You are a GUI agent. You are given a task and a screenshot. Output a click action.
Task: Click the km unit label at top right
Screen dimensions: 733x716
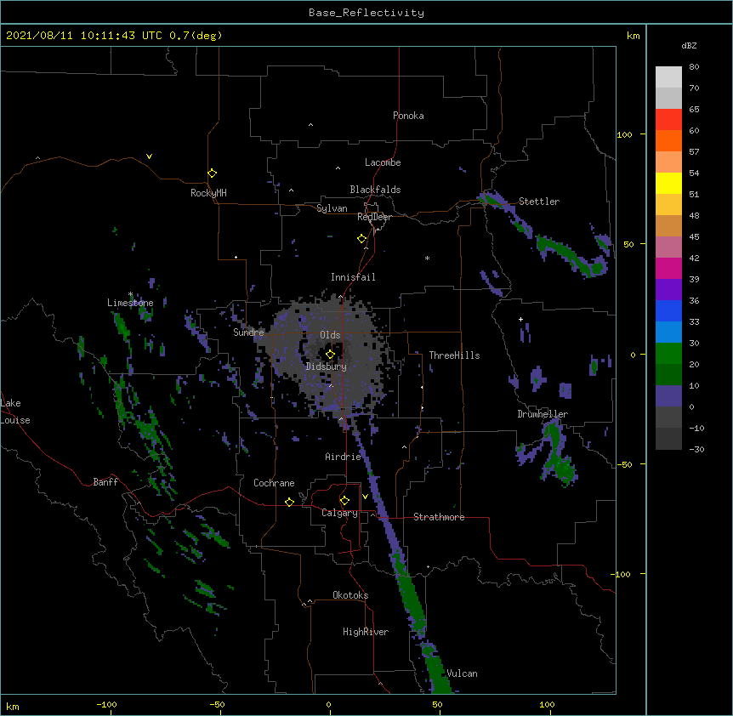[633, 36]
